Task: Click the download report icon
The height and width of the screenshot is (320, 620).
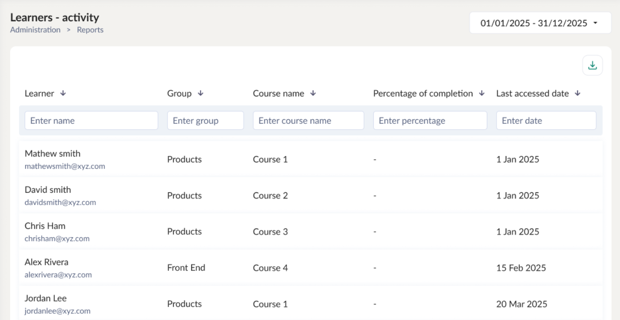Action: [592, 66]
